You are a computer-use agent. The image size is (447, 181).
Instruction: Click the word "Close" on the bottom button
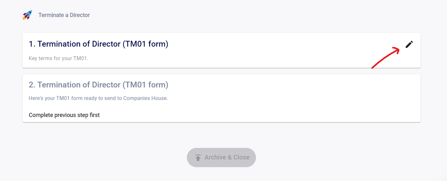pyautogui.click(x=241, y=158)
